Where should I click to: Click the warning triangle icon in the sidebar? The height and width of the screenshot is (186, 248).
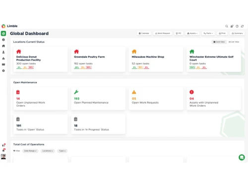pyautogui.click(x=3, y=59)
